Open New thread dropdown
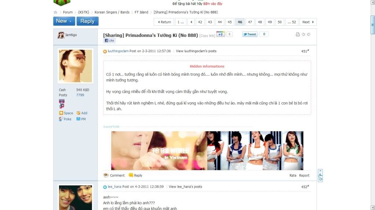Viewport: 375px width, 210px height. 64,21
